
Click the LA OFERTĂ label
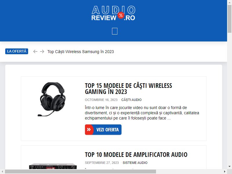pos(17,51)
